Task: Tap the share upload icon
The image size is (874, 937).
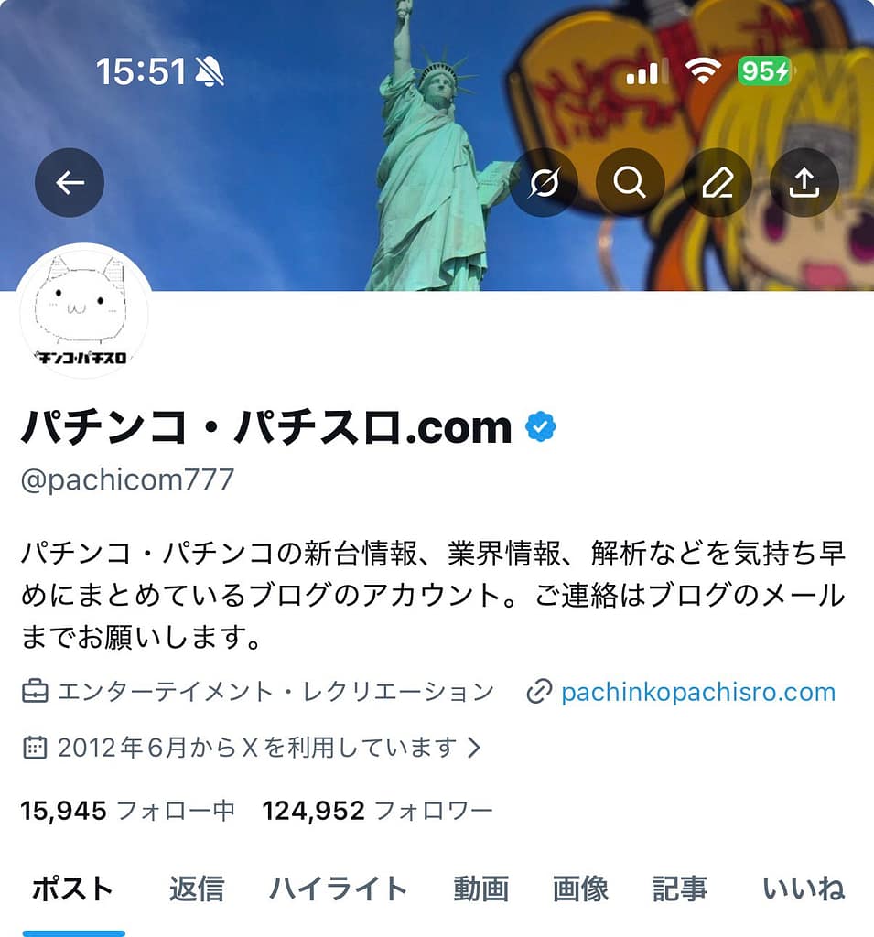Action: pos(804,183)
